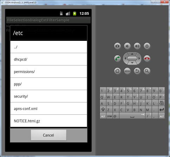This screenshot has height=157, width=170.
Task: Click the emulator power button
Action: [147, 46]
